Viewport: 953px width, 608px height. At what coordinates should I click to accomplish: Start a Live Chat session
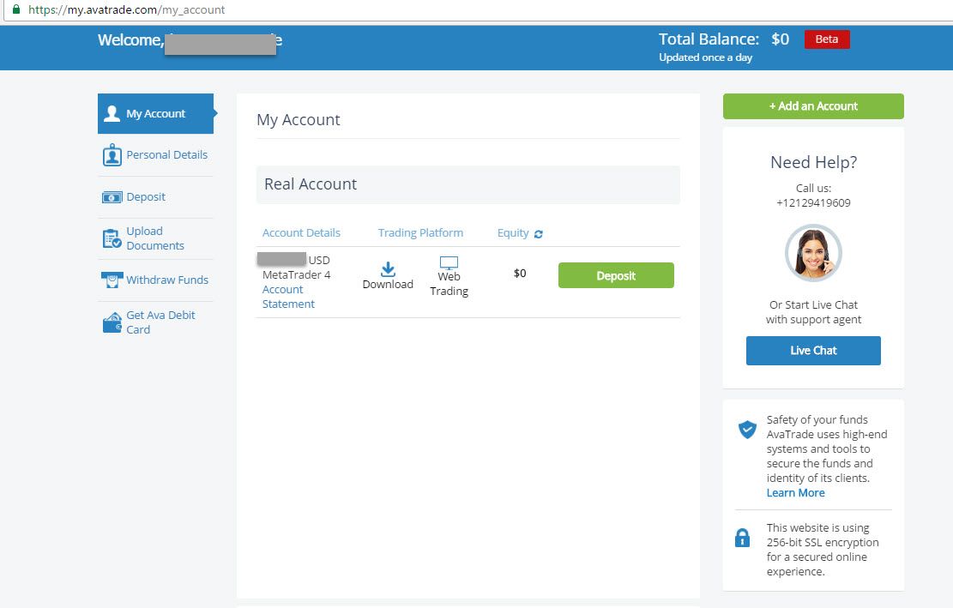coord(813,351)
